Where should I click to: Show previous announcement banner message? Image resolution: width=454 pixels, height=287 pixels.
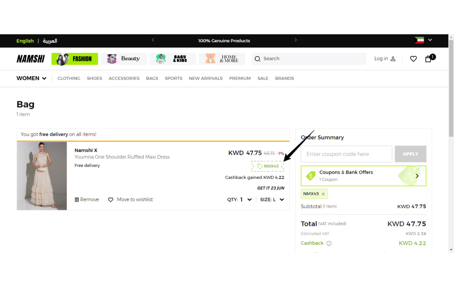(153, 40)
